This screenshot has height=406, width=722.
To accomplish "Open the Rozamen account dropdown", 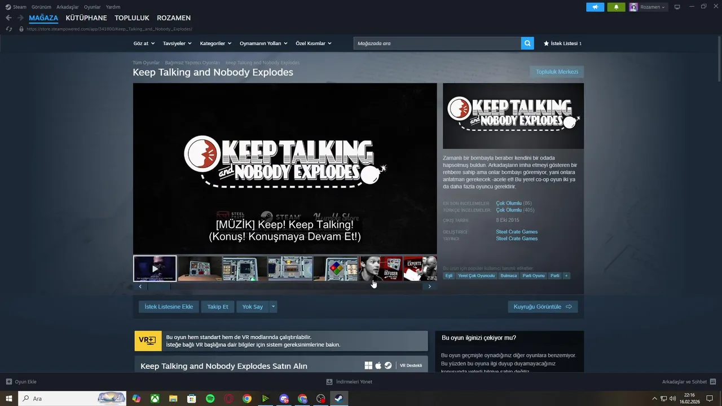I will point(653,7).
